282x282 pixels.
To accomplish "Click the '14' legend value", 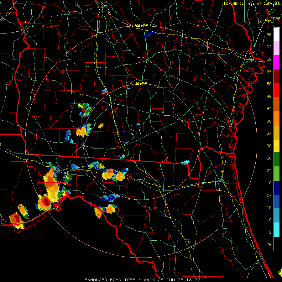I will click(x=269, y=195).
